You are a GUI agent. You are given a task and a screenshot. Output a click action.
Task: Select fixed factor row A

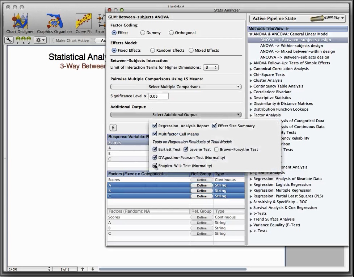[x=148, y=185]
